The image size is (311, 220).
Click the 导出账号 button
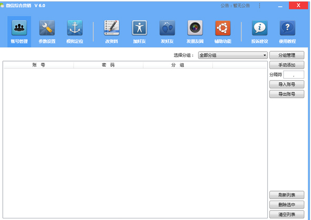[287, 94]
